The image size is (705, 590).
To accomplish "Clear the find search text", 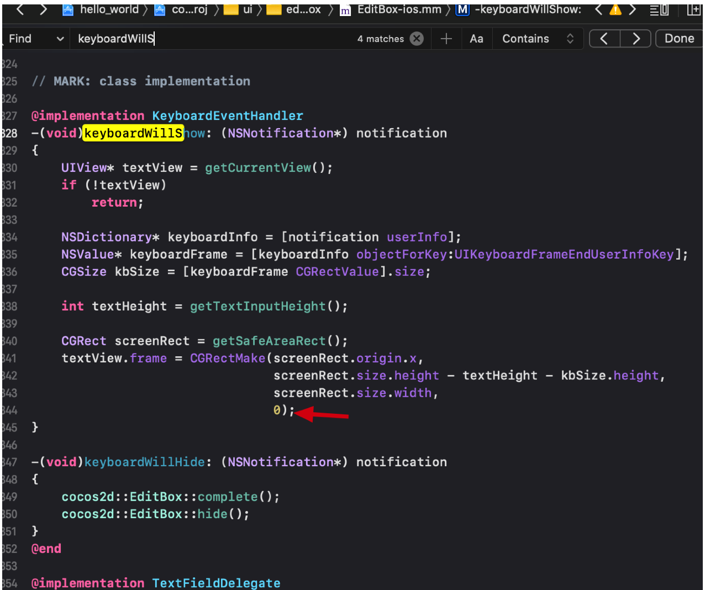I will (417, 39).
